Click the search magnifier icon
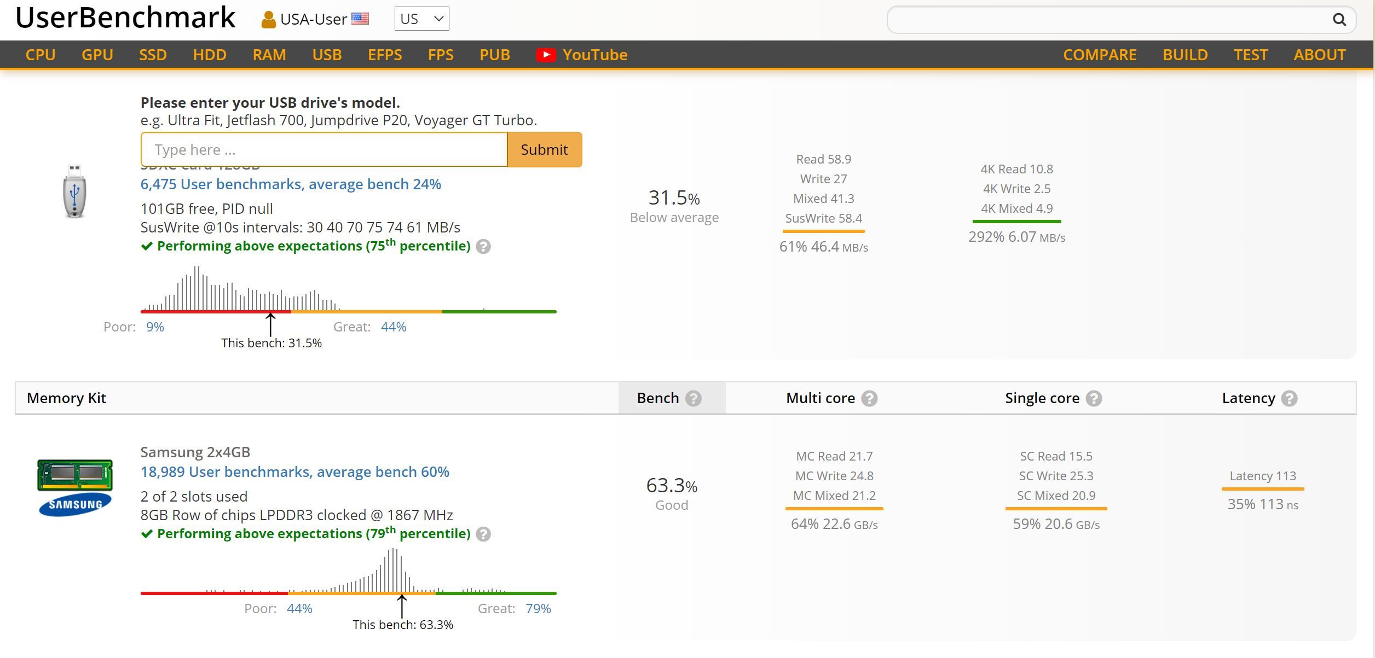The height and width of the screenshot is (658, 1375). point(1339,20)
